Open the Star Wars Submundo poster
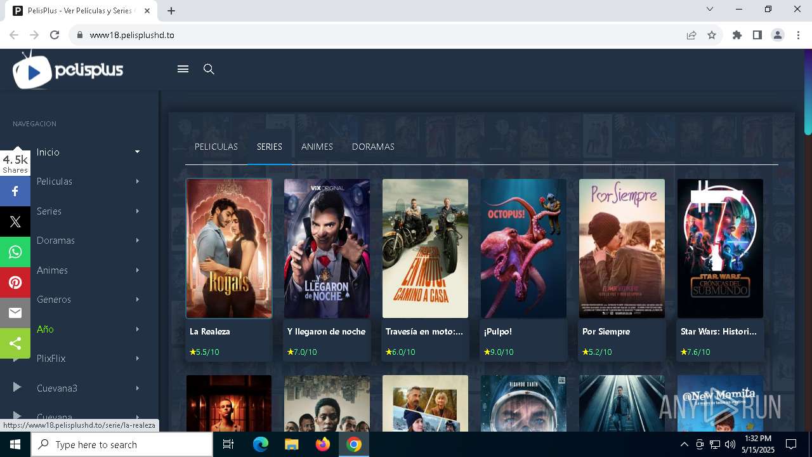This screenshot has height=457, width=812. click(x=720, y=248)
